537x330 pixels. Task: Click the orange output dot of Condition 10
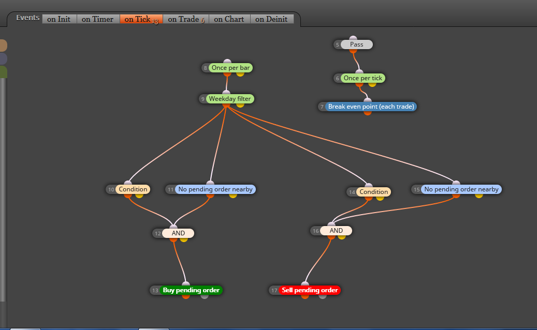128,195
